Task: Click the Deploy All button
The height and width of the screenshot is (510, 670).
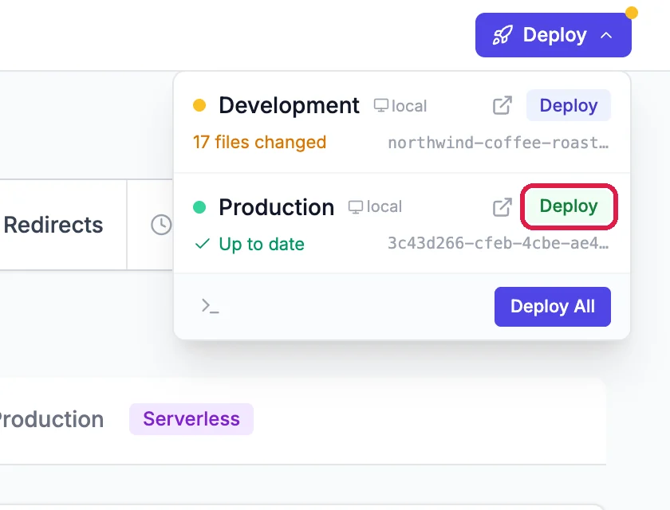Action: tap(553, 307)
